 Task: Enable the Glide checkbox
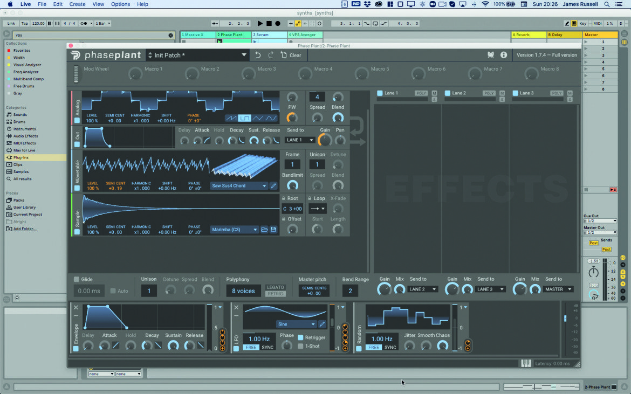pyautogui.click(x=77, y=279)
